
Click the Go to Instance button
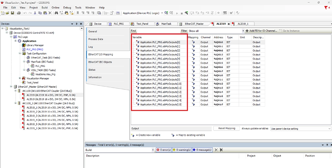289,31
